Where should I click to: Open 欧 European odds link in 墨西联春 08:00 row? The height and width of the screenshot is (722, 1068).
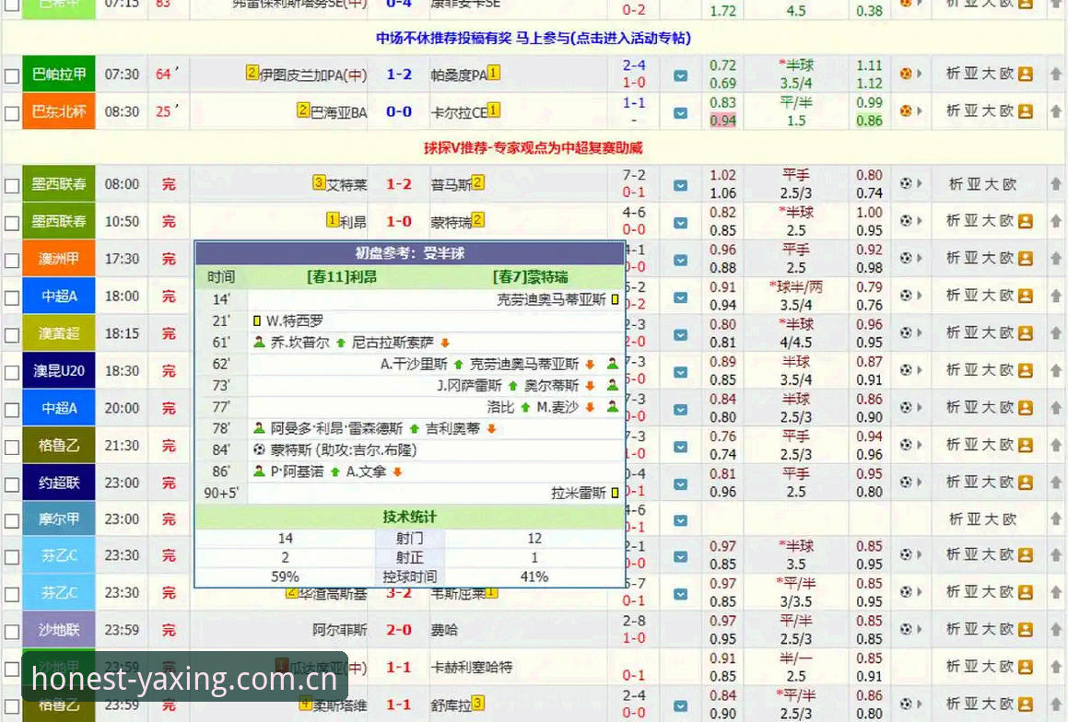pyautogui.click(x=1009, y=184)
